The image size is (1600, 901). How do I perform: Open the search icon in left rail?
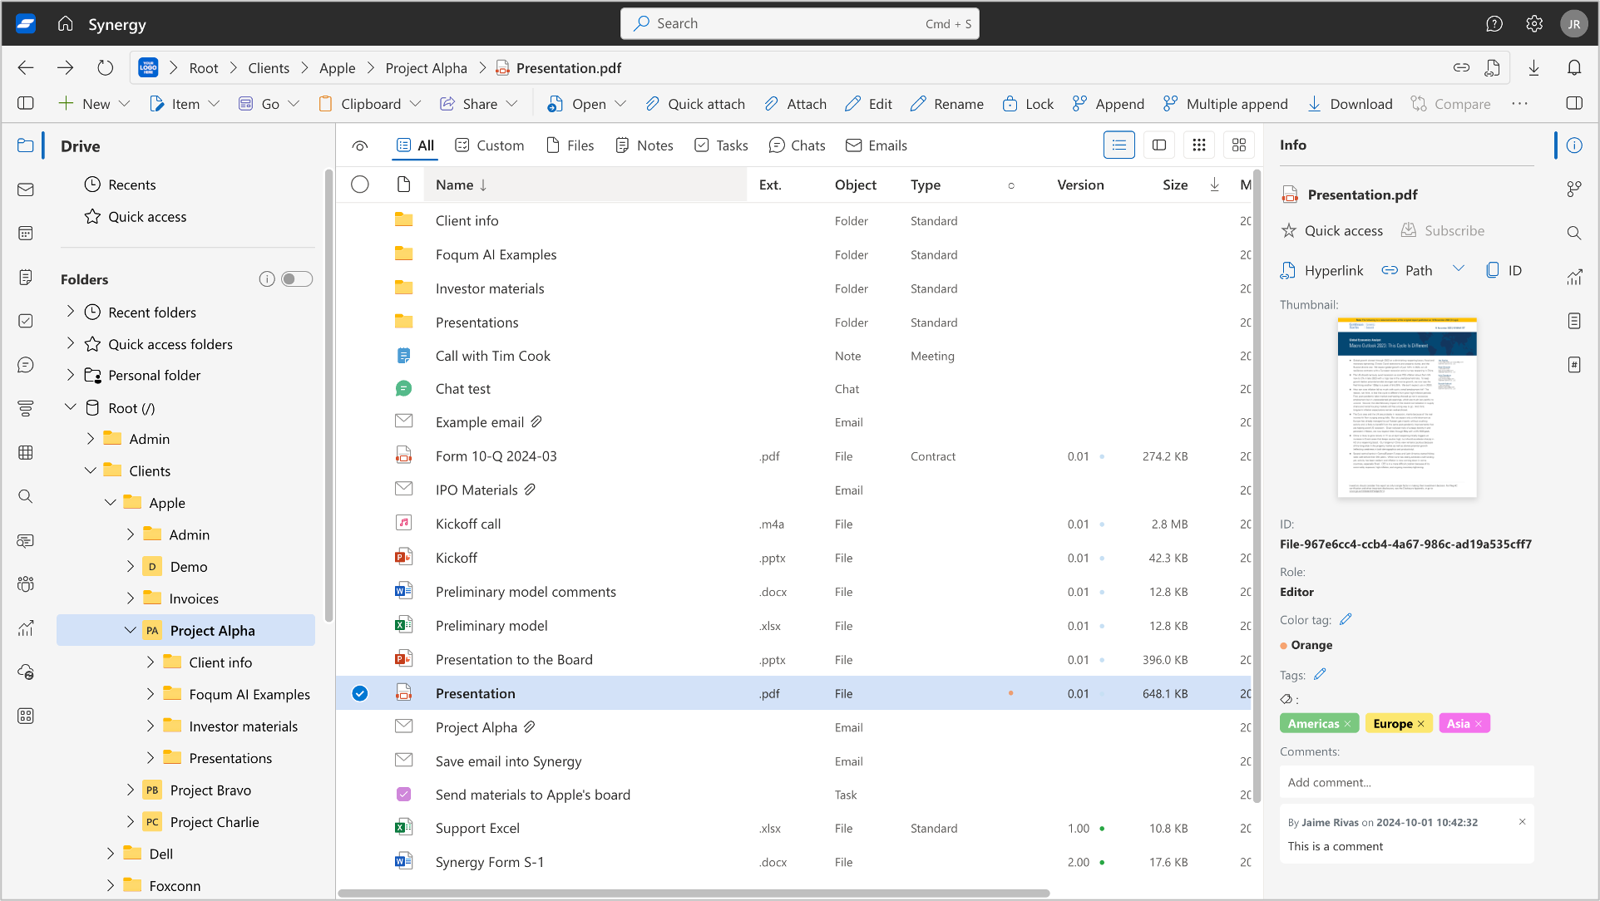pyautogui.click(x=26, y=496)
